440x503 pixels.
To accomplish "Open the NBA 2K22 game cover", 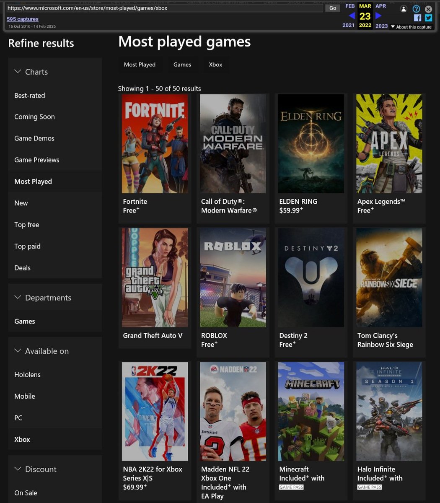I will 155,412.
